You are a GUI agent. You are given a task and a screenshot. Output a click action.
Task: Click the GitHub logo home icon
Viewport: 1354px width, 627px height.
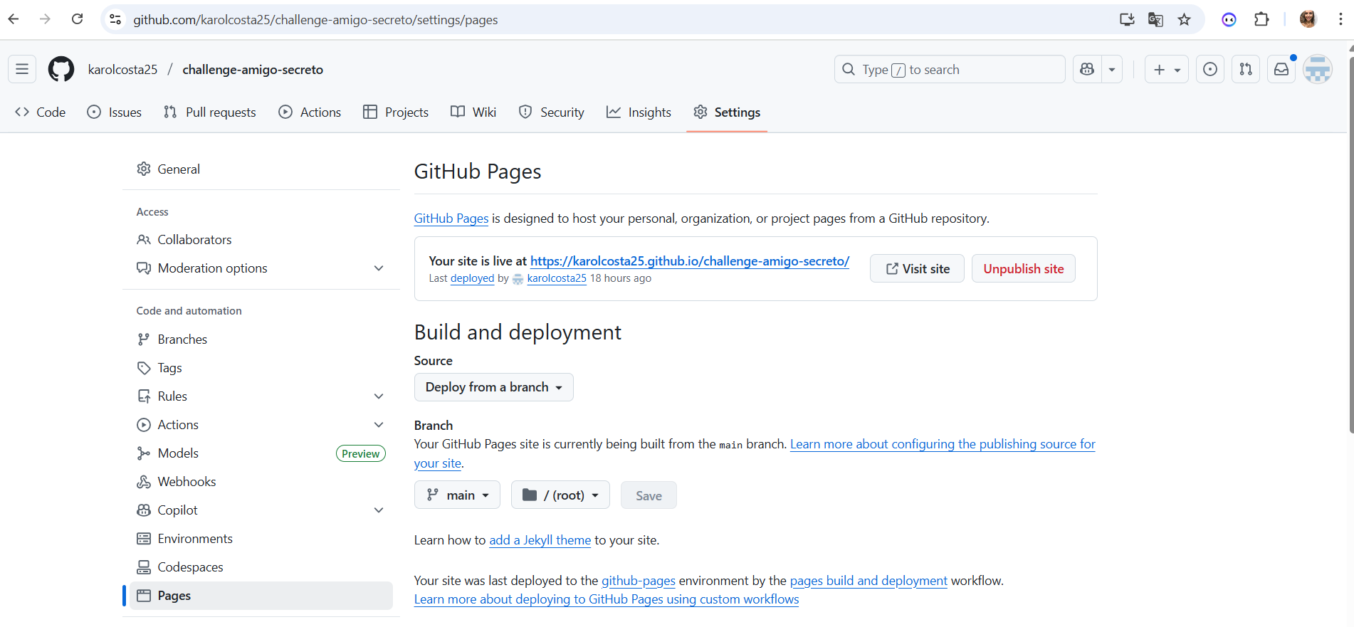61,69
